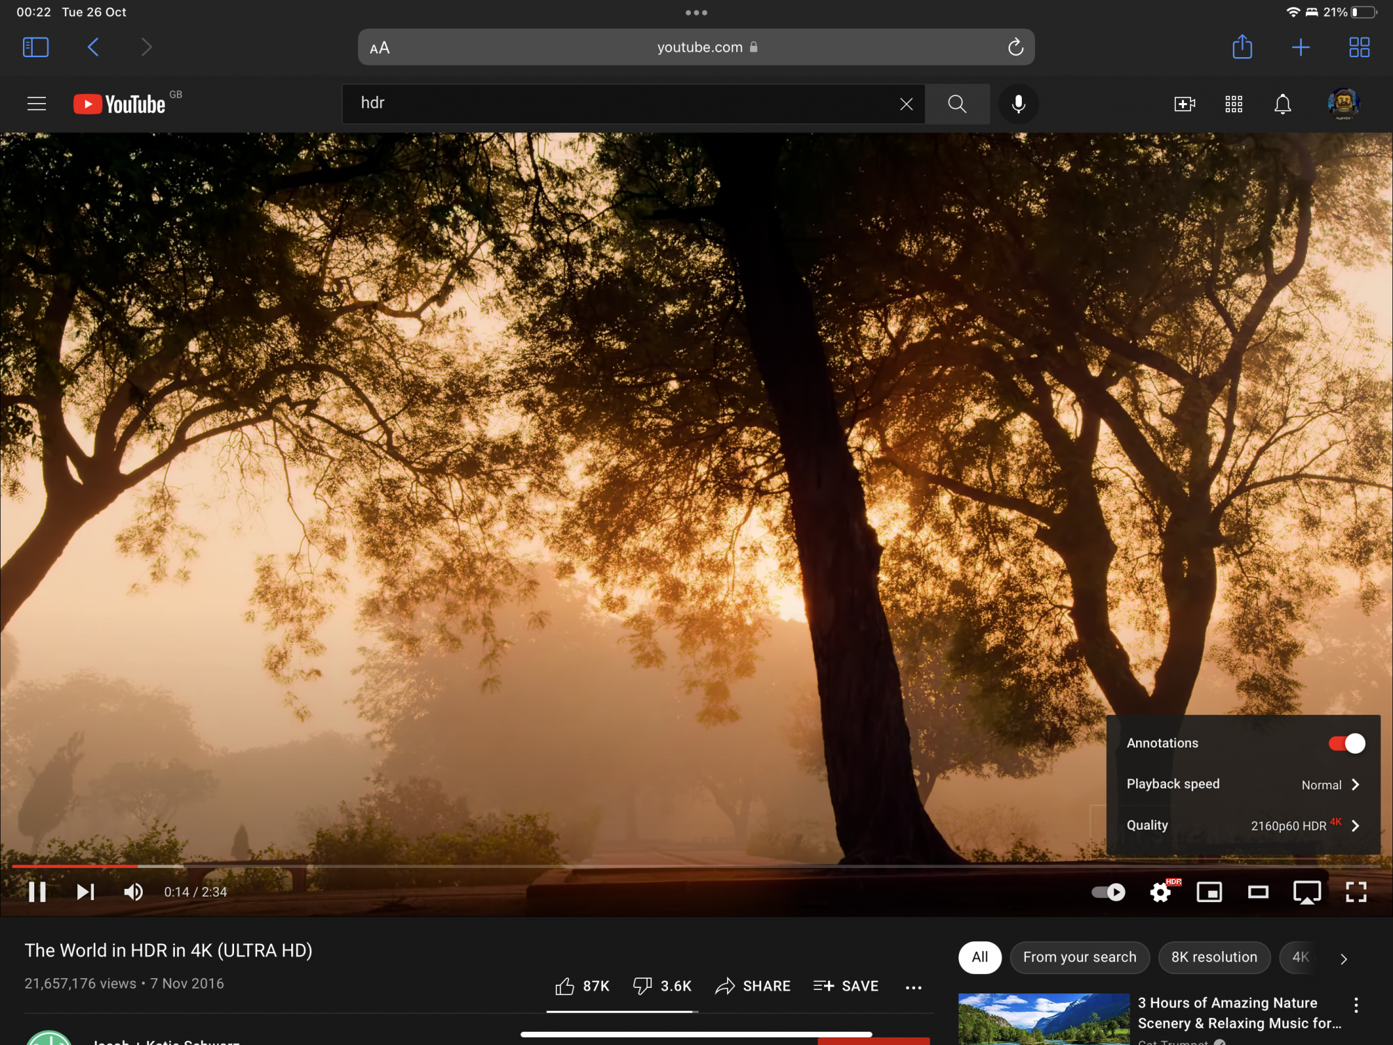
Task: Toggle autoplay switch in player
Action: coord(1108,892)
